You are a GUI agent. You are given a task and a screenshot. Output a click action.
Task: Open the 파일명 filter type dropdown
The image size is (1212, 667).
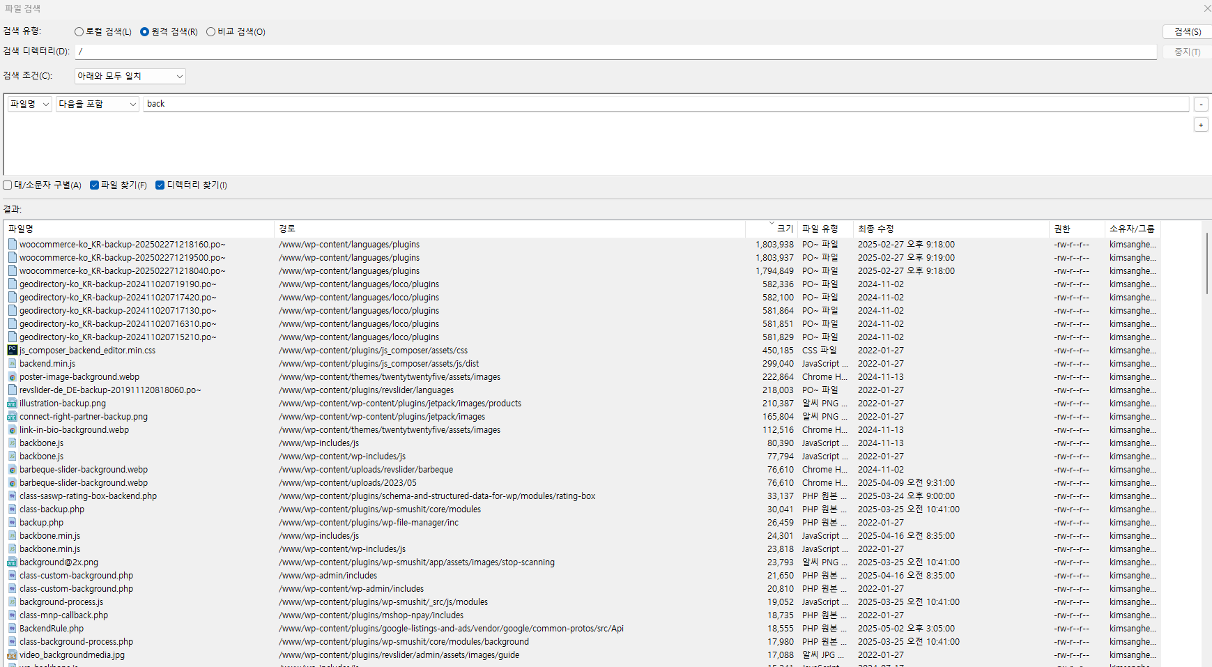point(30,104)
